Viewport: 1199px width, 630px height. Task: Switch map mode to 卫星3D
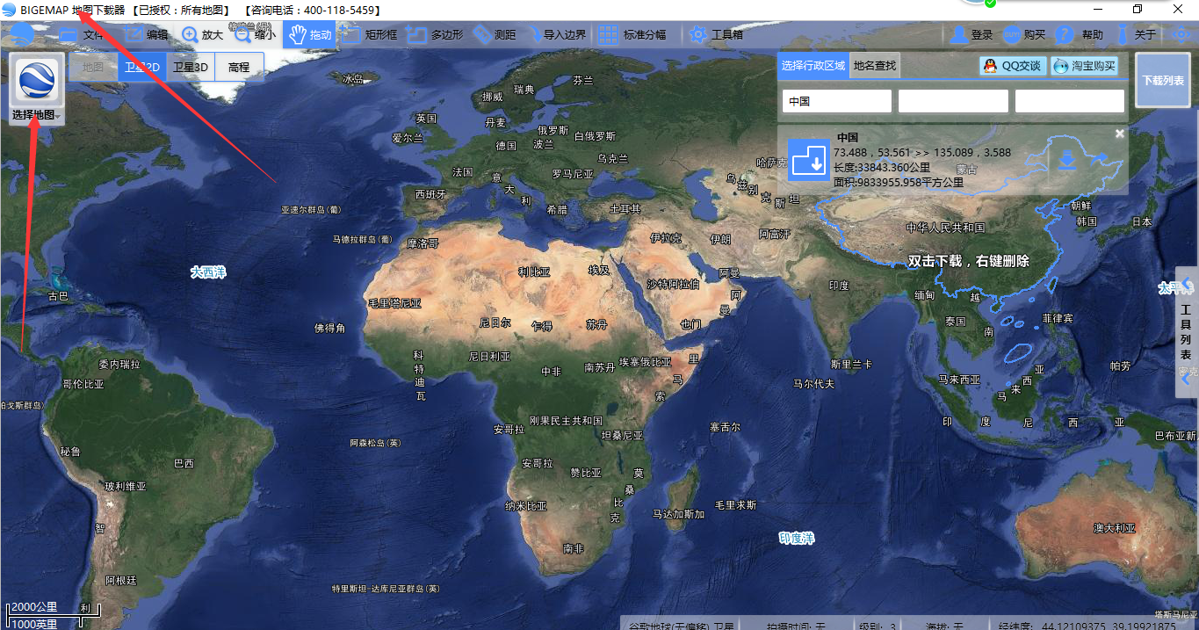(x=191, y=67)
